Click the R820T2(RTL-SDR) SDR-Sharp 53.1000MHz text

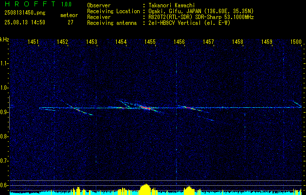tap(201, 17)
